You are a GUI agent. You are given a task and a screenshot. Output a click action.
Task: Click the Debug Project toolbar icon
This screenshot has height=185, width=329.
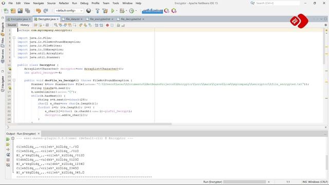[122, 11]
